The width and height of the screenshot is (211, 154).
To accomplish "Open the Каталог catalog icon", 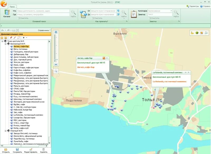I will click(7, 13).
